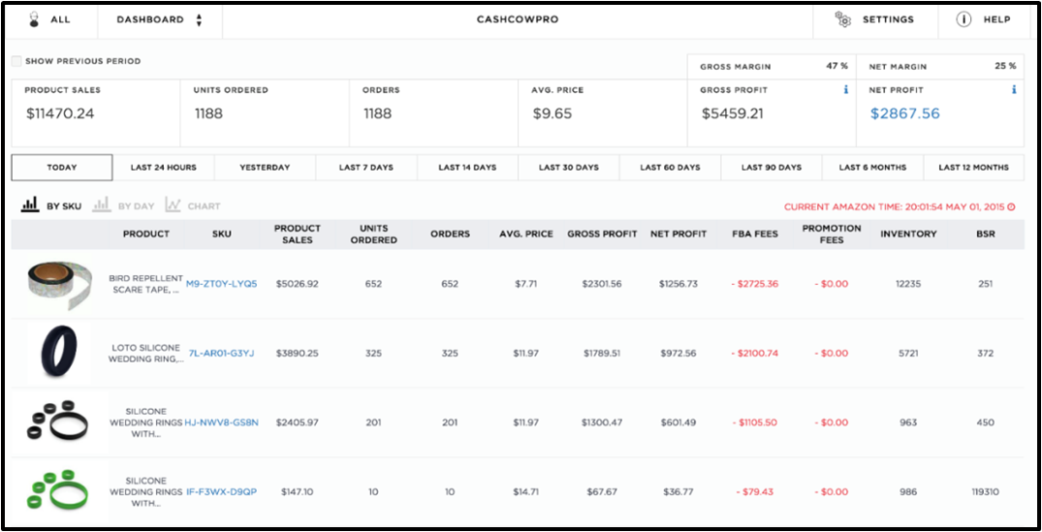The height and width of the screenshot is (532, 1042).
Task: Enable the Show Previous Period checkbox
Action: [16, 62]
